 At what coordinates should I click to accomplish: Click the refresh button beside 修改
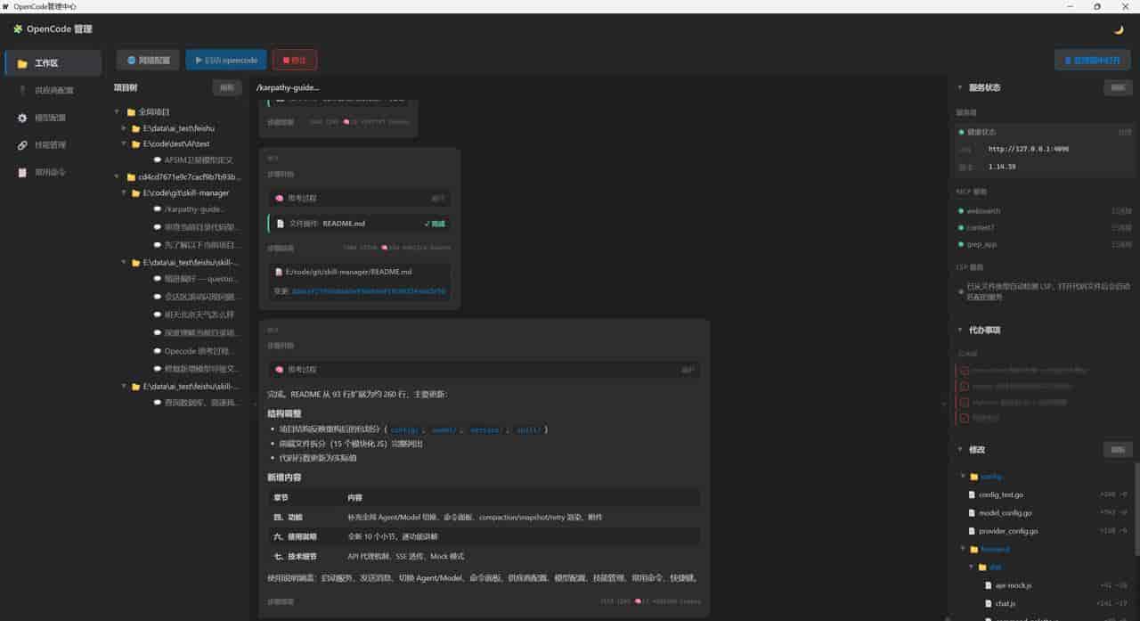1118,450
